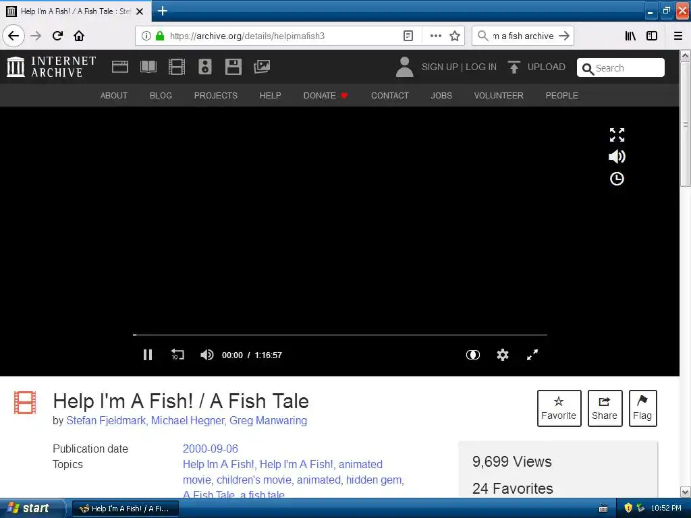Pause the video playback
This screenshot has width=691, height=518.
148,355
